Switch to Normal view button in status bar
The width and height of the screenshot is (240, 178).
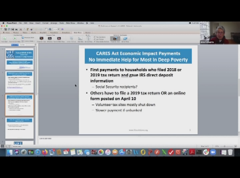click(3, 146)
